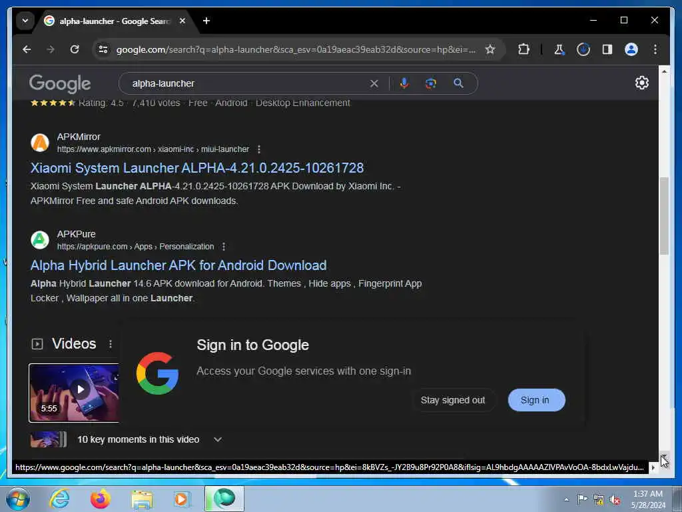Submit search with magnifying glass

point(458,83)
